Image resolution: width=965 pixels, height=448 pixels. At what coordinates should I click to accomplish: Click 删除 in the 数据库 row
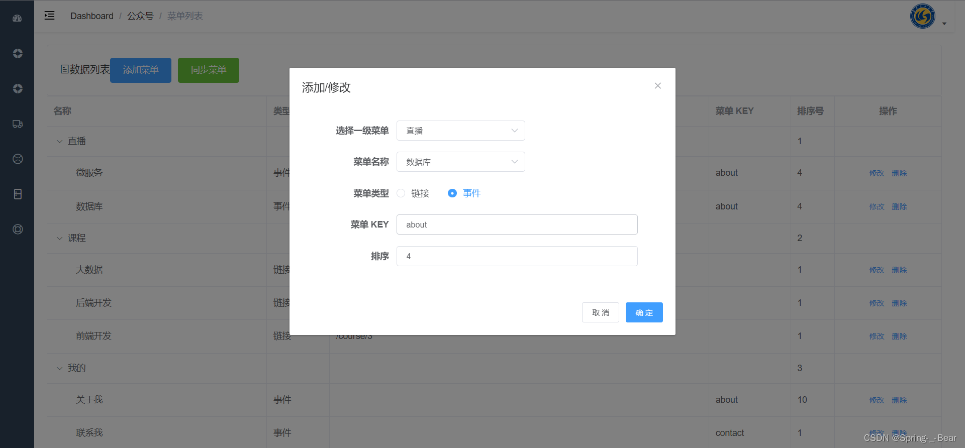tap(899, 206)
